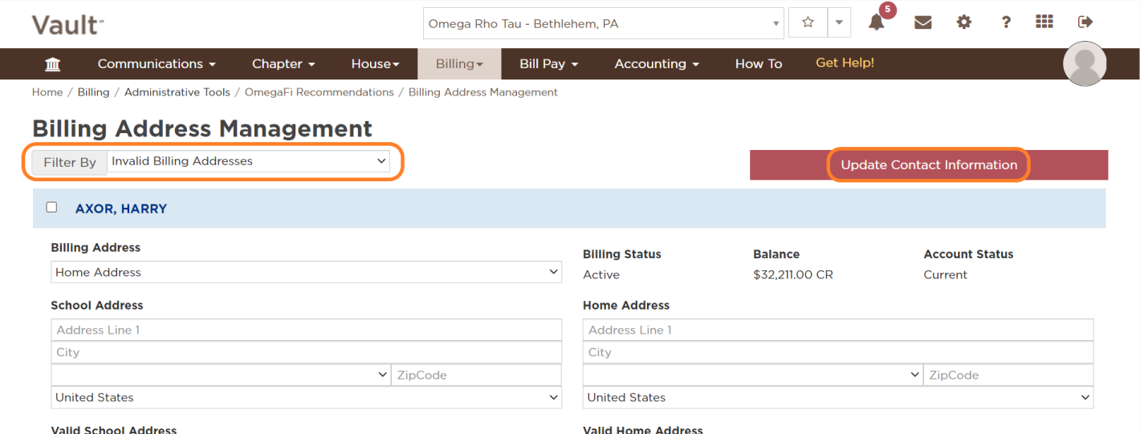Click the user profile avatar
1140x434 pixels.
pos(1085,63)
